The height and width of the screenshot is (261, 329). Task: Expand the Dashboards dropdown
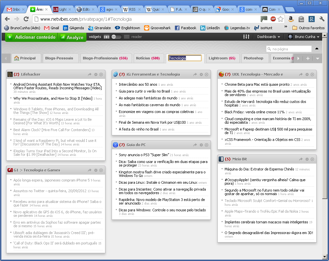click(x=269, y=37)
